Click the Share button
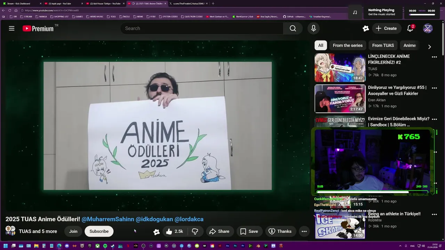 point(220,231)
